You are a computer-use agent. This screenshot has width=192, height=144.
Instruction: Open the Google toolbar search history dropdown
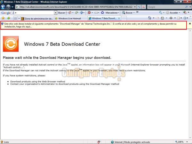(55, 13)
